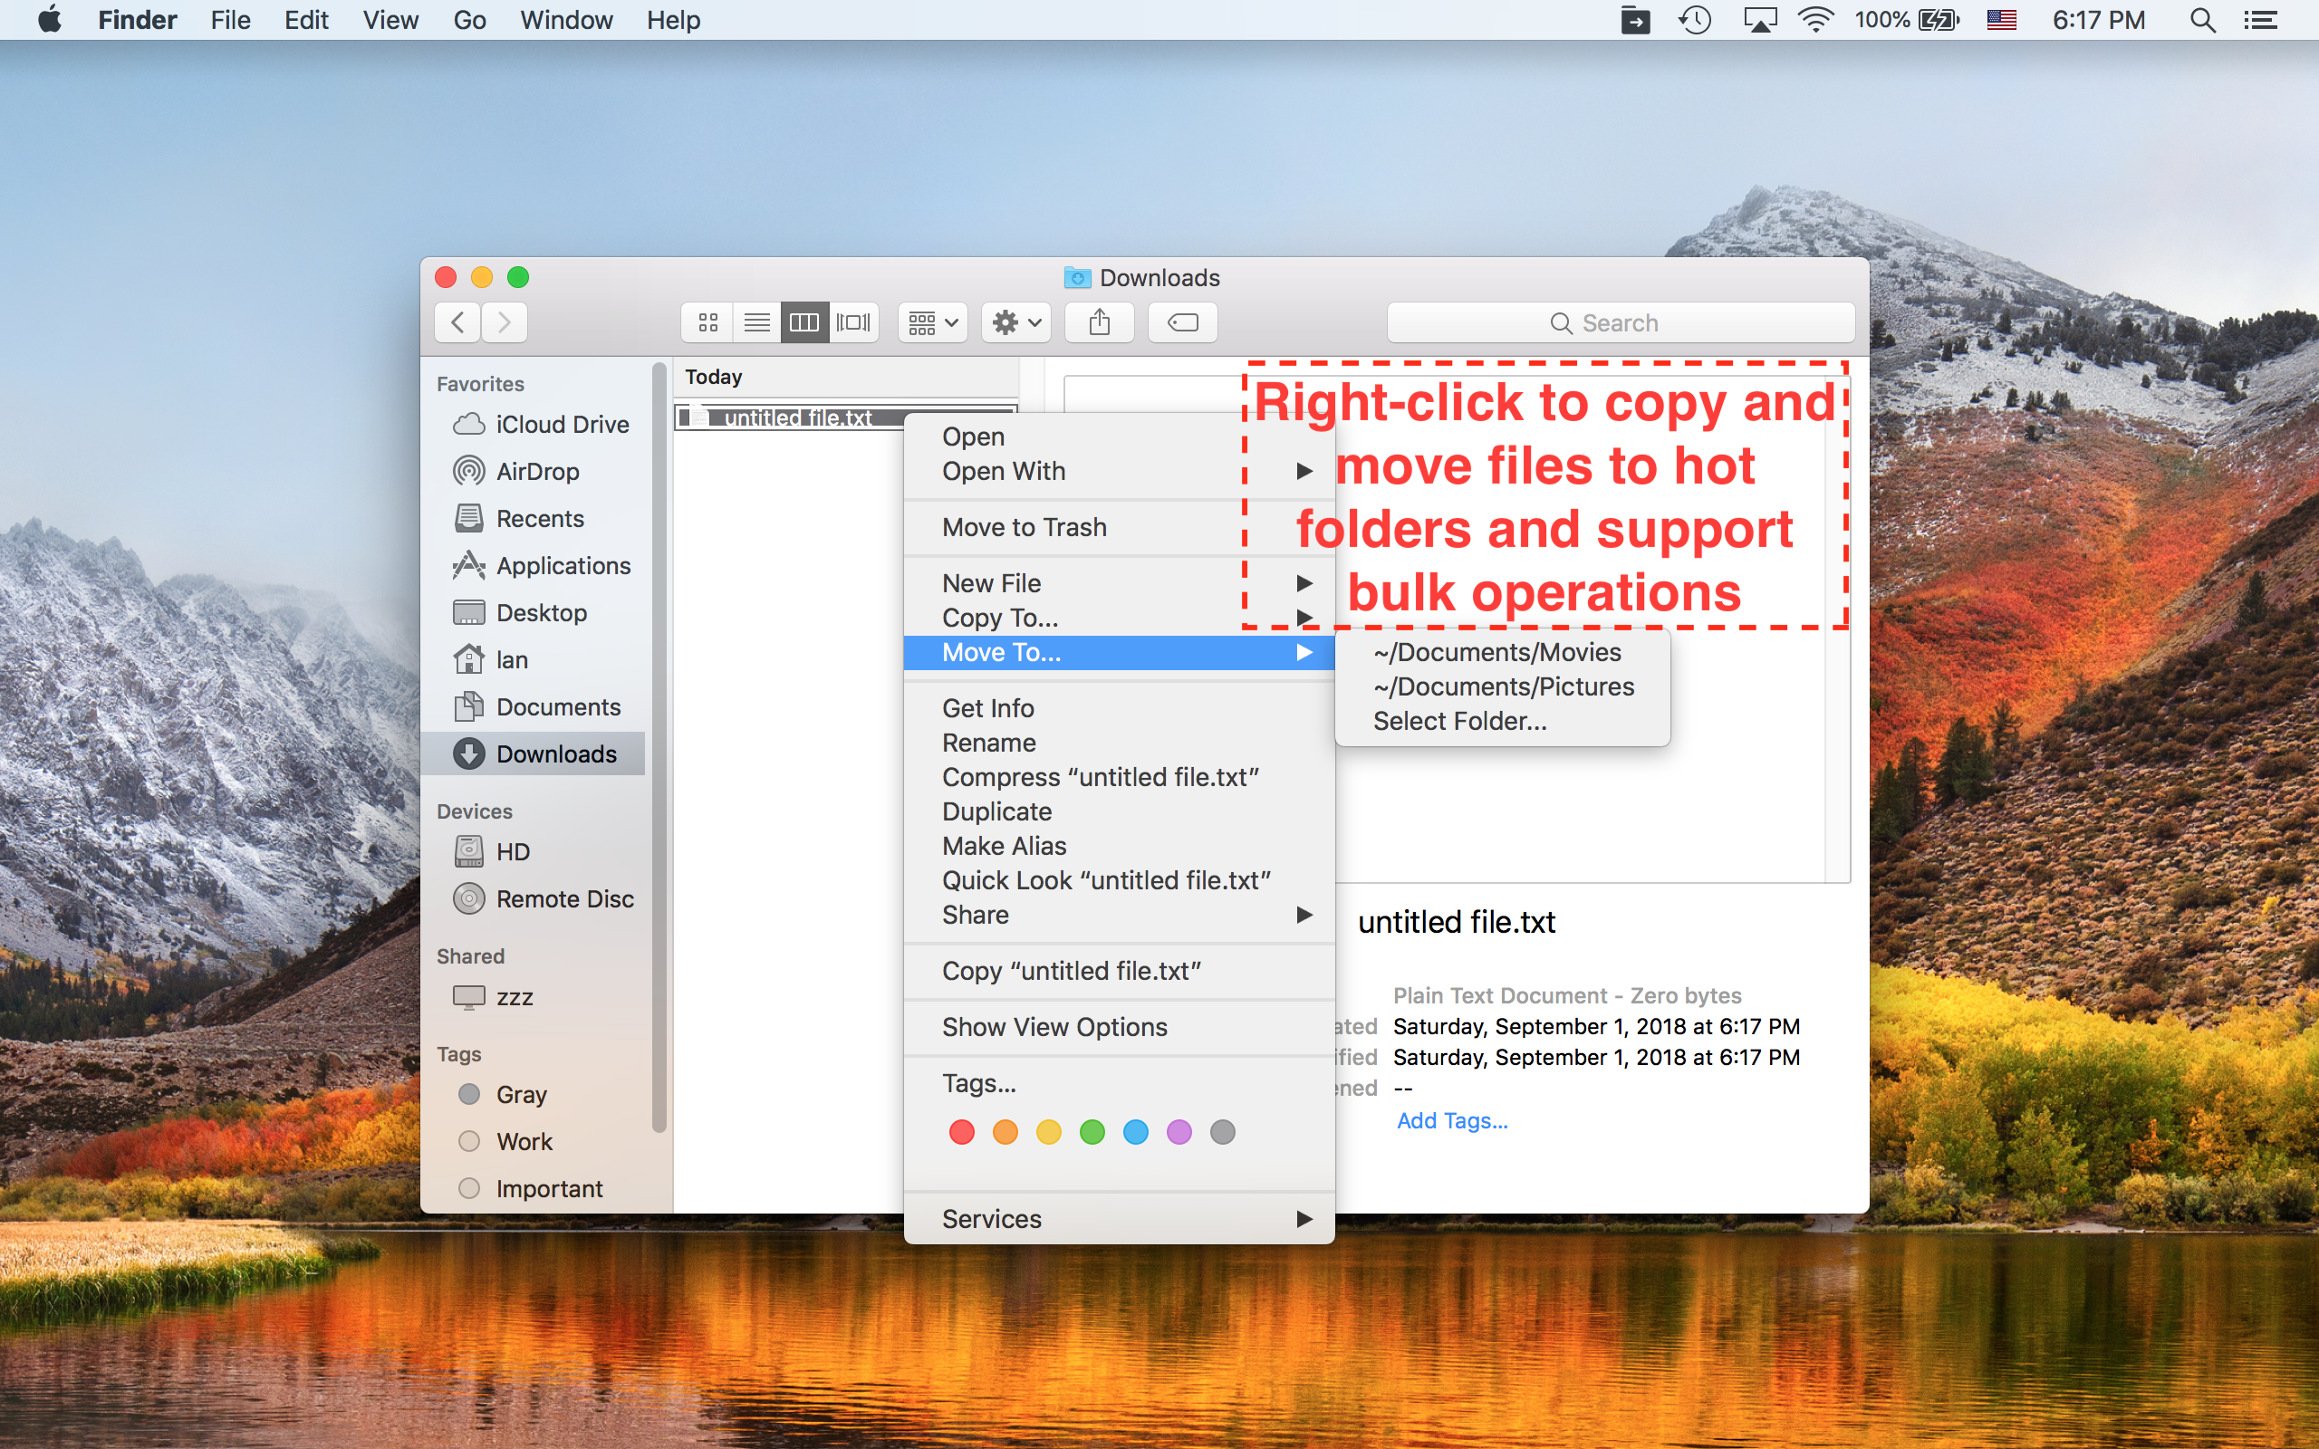Choose Select Folder in the Move To submenu
2319x1449 pixels.
click(x=1459, y=721)
